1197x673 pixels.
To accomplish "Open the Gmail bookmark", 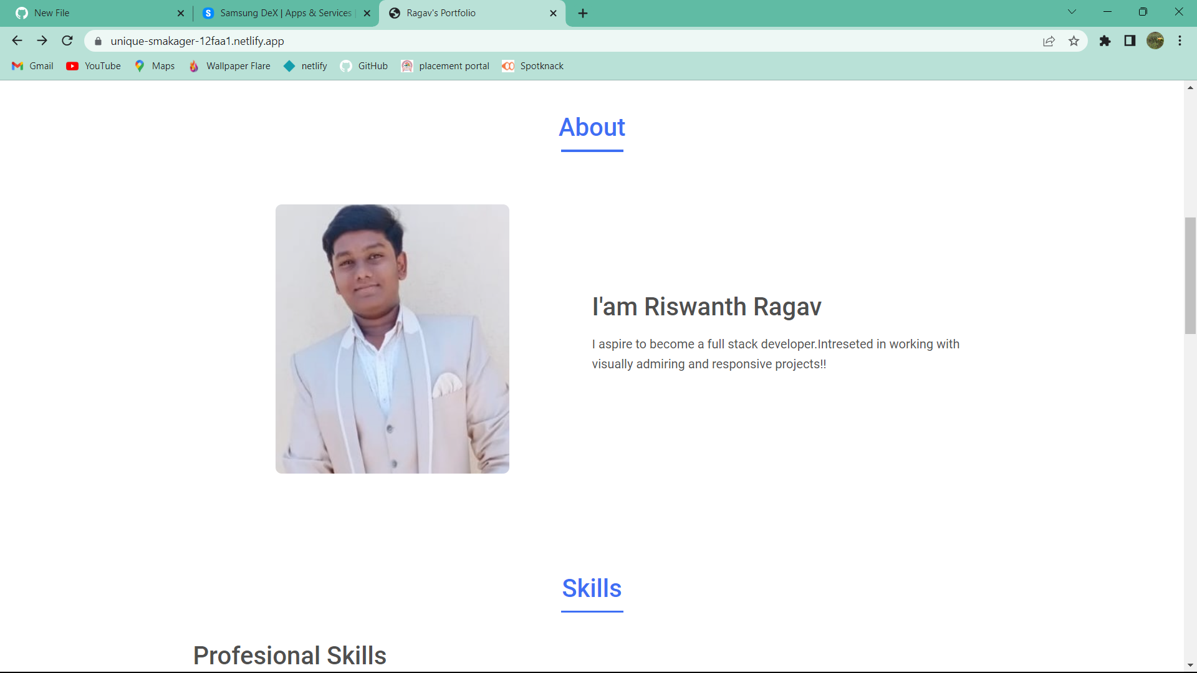I will point(33,66).
